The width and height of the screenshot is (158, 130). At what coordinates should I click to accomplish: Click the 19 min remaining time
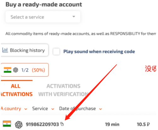point(112,124)
